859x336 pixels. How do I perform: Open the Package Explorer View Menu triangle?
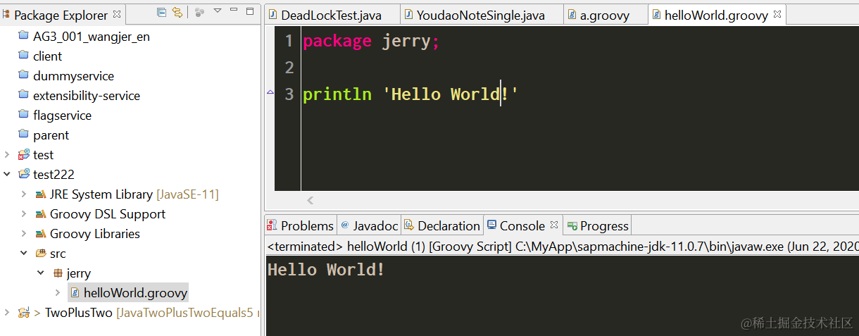218,11
